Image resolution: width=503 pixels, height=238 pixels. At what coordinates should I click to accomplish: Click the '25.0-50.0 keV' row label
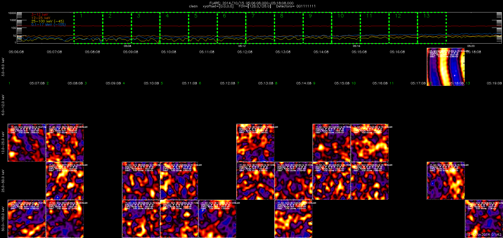[x=3, y=181]
